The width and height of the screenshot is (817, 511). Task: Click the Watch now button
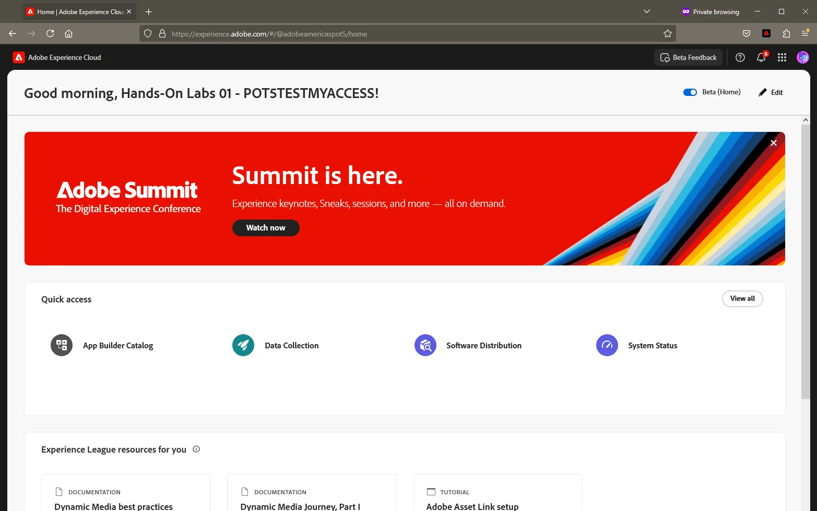click(266, 228)
